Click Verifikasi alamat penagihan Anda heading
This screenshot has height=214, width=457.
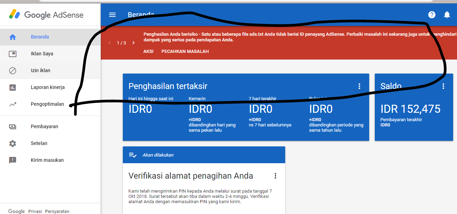191,176
